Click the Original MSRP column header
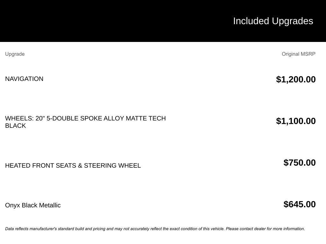Viewport: 326px width, 244px height. [x=299, y=54]
